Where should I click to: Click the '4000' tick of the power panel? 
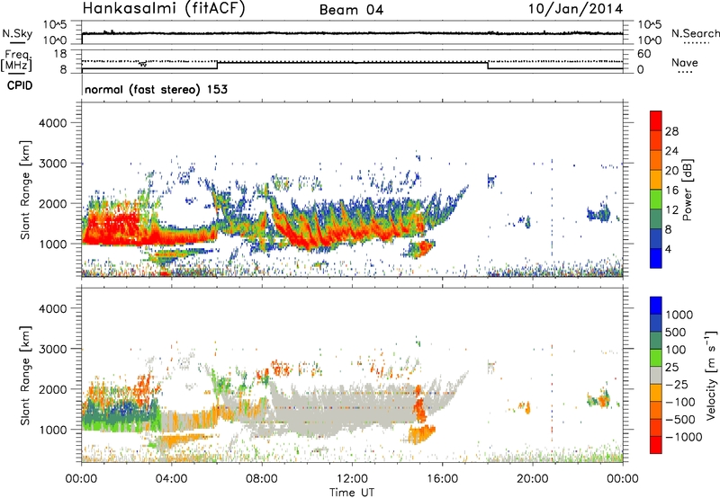click(x=52, y=123)
